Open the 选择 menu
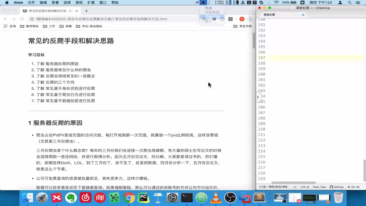366x206 pixels. tap(67, 3)
